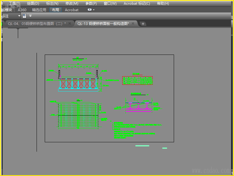This screenshot has height=176, width=234.
Task: Click the plus button for new drawing tab
Action: [x=143, y=24]
